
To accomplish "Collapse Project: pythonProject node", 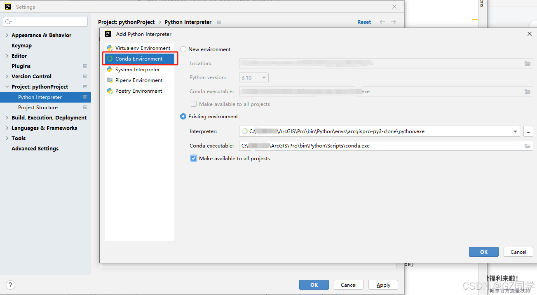I will 7,87.
